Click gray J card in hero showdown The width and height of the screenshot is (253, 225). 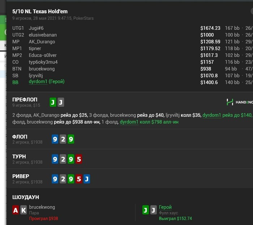pos(154,210)
